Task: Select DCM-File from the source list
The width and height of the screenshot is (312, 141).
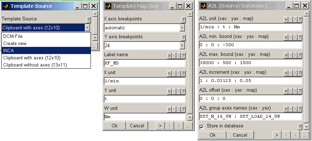Action: point(46,36)
